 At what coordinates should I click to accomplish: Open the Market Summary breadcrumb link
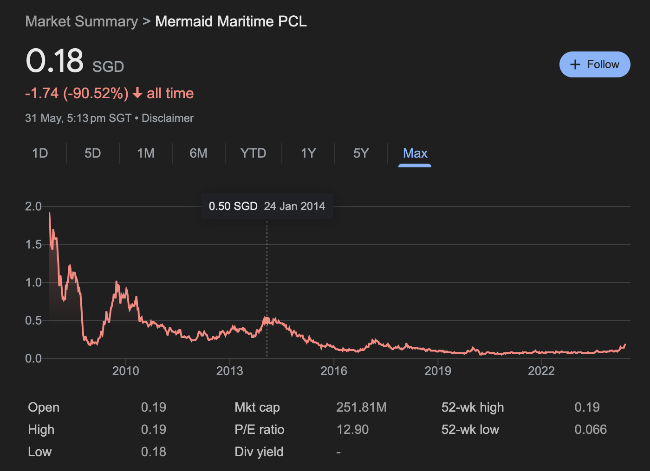(82, 21)
